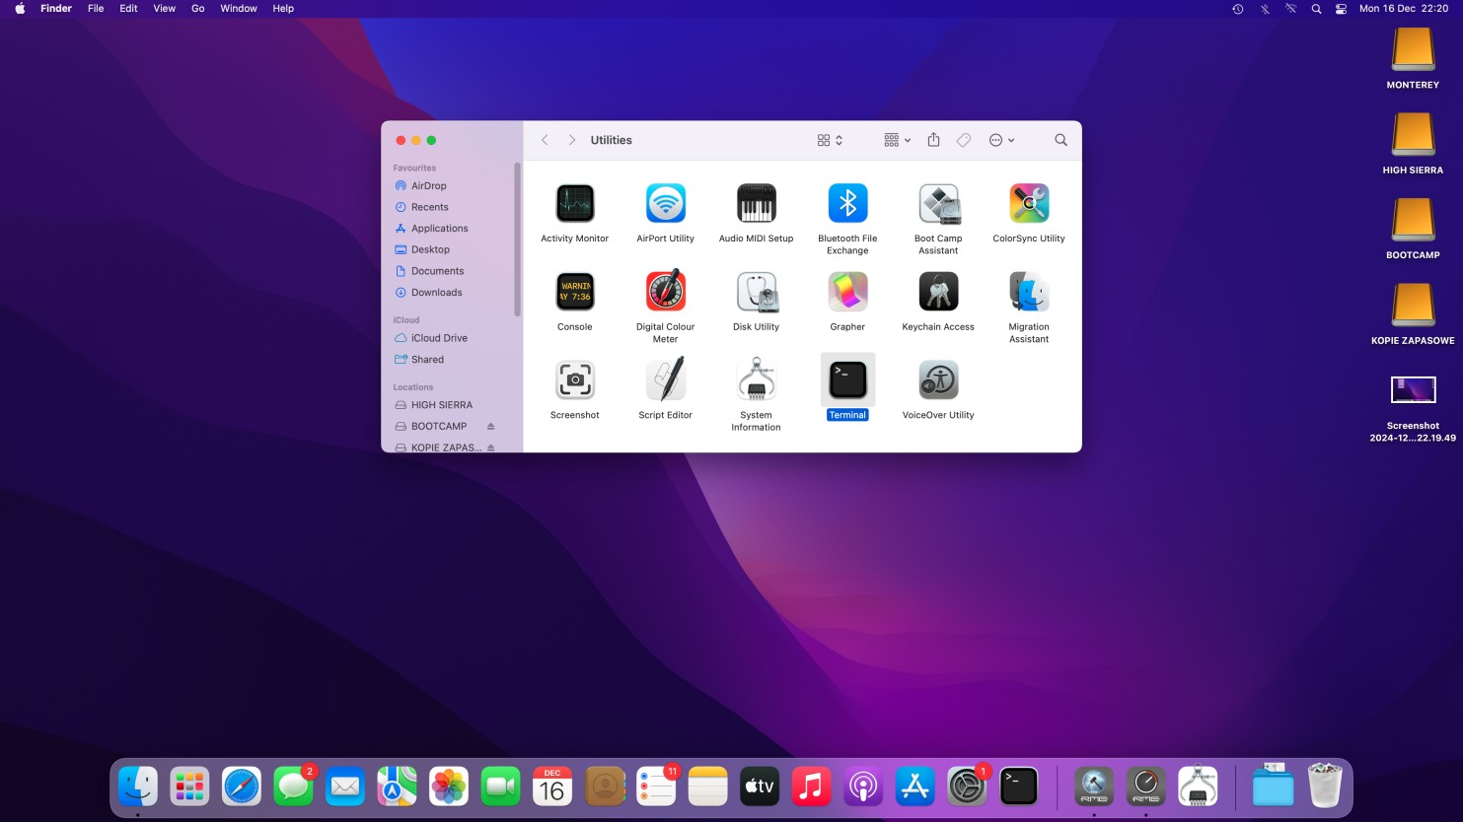
Task: Open the Apple menu
Action: [20, 9]
